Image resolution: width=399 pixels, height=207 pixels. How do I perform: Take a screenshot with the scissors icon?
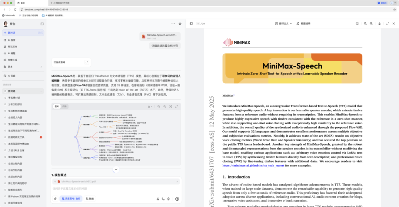(158, 199)
